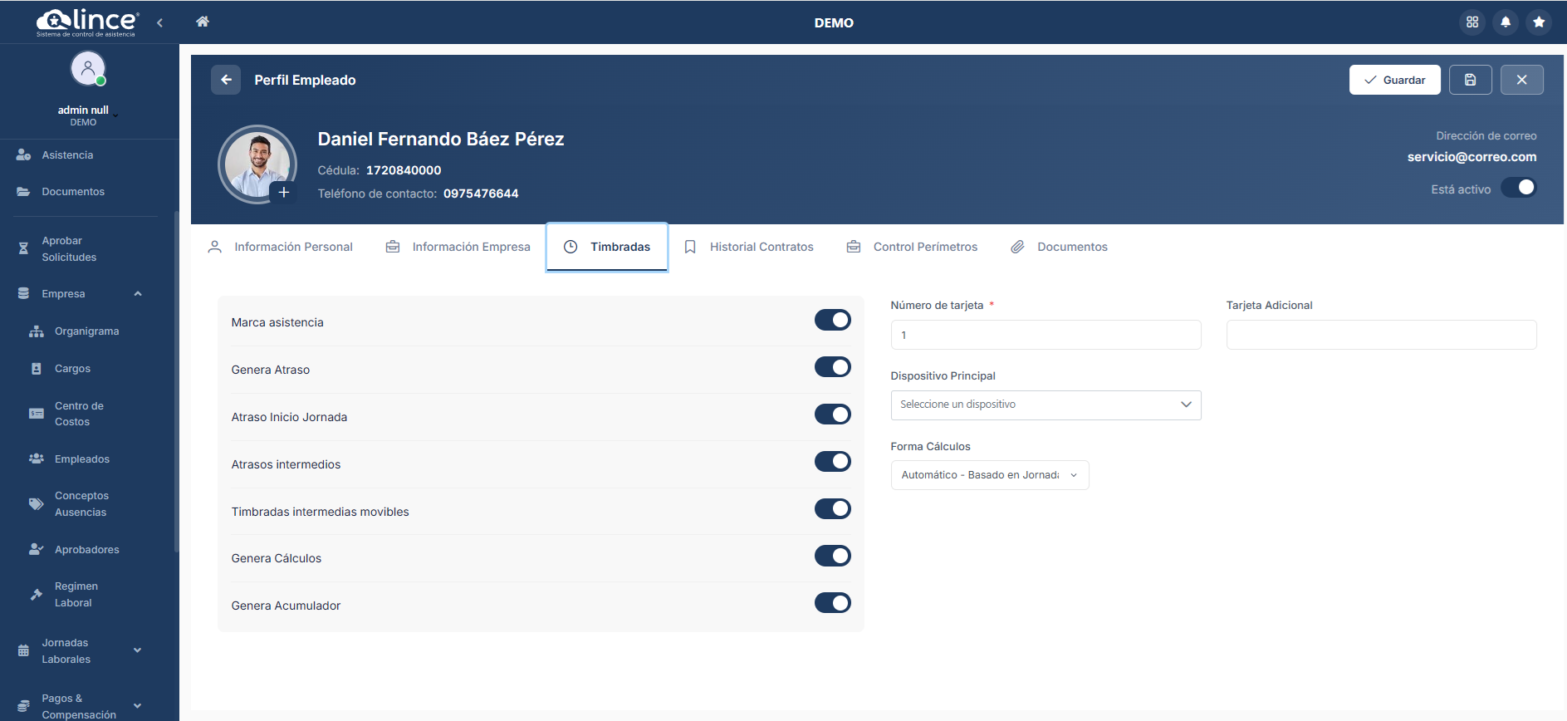This screenshot has height=721, width=1567.
Task: Click the Guardar button
Action: tap(1394, 80)
